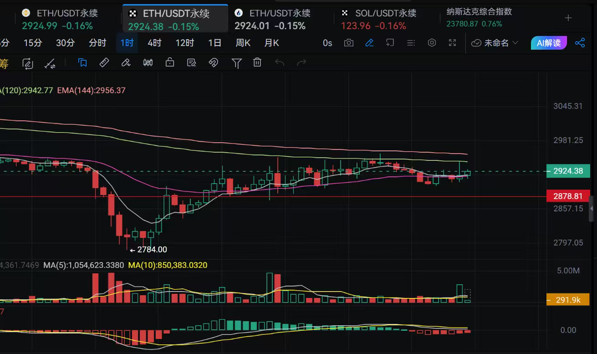Open chart settings hexagon icon
The width and height of the screenshot is (597, 354).
tap(432, 43)
